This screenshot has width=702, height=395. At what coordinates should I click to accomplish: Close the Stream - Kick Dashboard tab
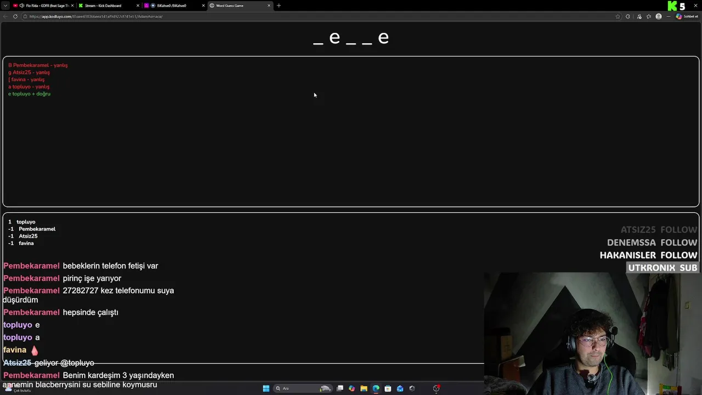(138, 5)
